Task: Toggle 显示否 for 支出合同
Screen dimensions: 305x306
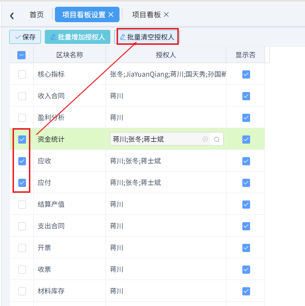Action: click(246, 226)
